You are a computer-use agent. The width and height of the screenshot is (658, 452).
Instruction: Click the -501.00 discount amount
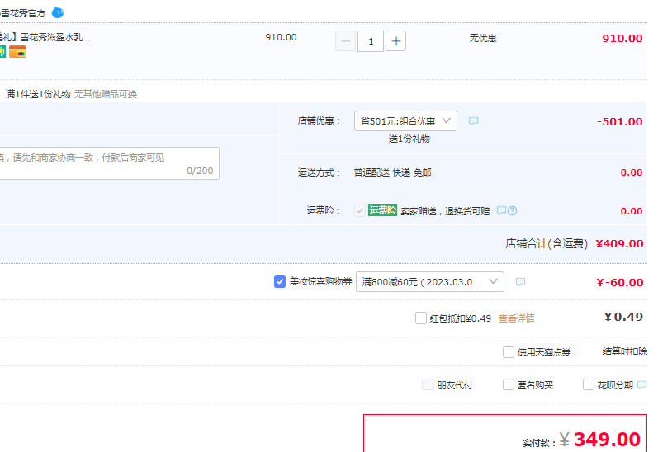(x=620, y=121)
